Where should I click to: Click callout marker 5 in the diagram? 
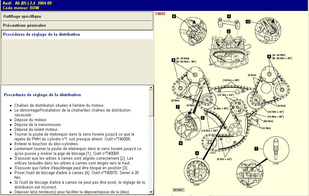[203, 118]
